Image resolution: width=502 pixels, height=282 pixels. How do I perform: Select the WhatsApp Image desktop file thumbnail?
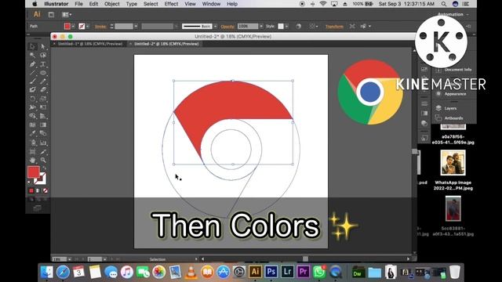(x=453, y=163)
